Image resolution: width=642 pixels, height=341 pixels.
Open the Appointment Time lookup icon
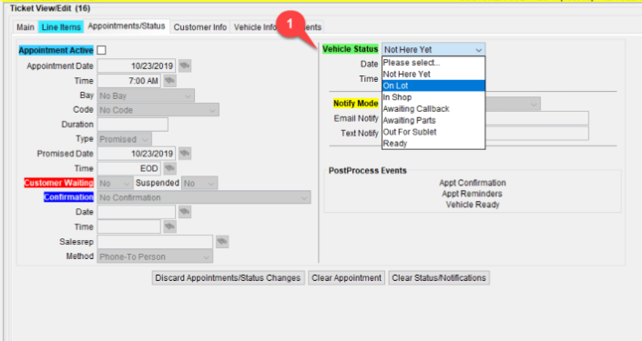pyautogui.click(x=169, y=81)
